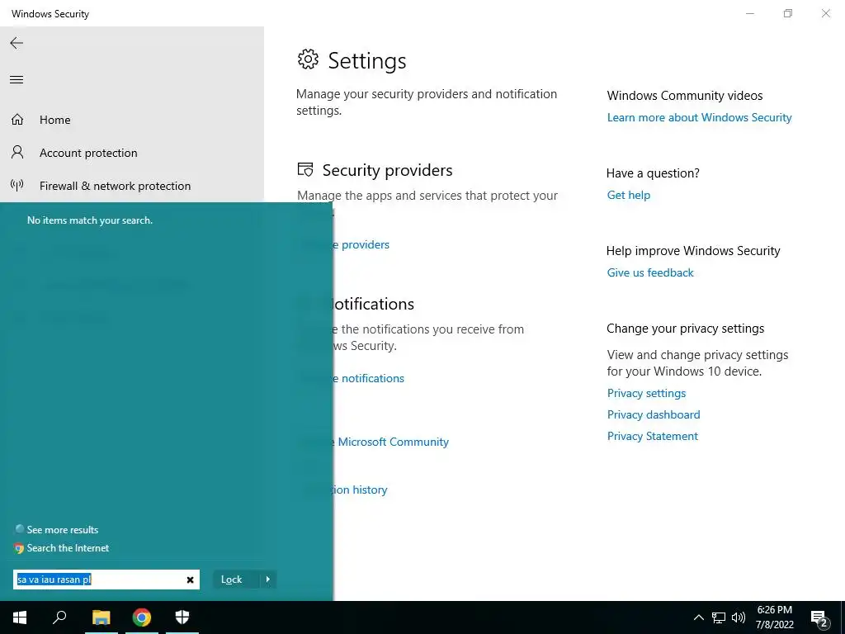
Task: Click the Security providers shield icon
Action: coord(305,170)
